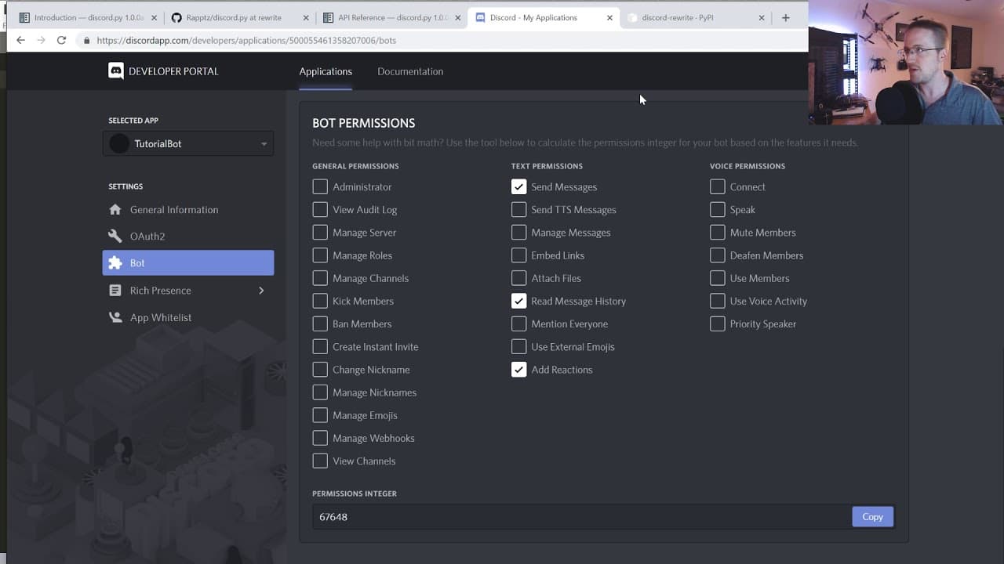Check the Attach Files box
Screen dimensions: 1004x564
(518, 278)
